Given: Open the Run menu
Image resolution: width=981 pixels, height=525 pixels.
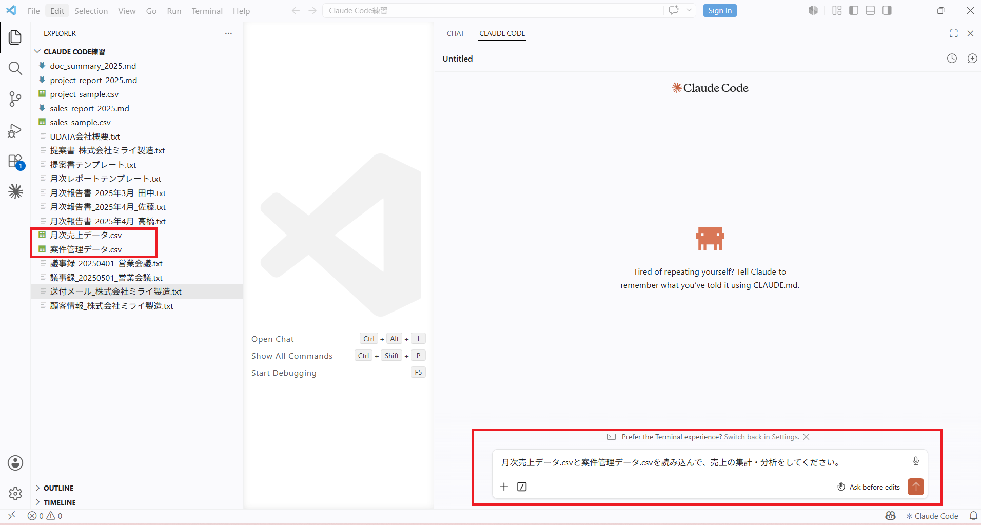Looking at the screenshot, I should click(x=174, y=11).
